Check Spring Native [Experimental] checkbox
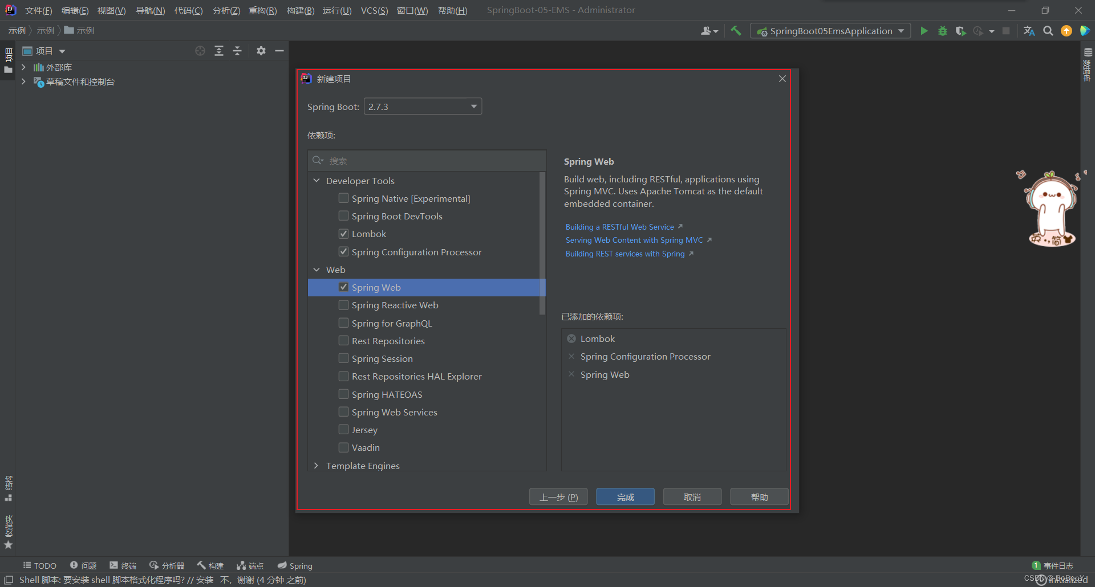Viewport: 1095px width, 587px height. click(x=343, y=198)
